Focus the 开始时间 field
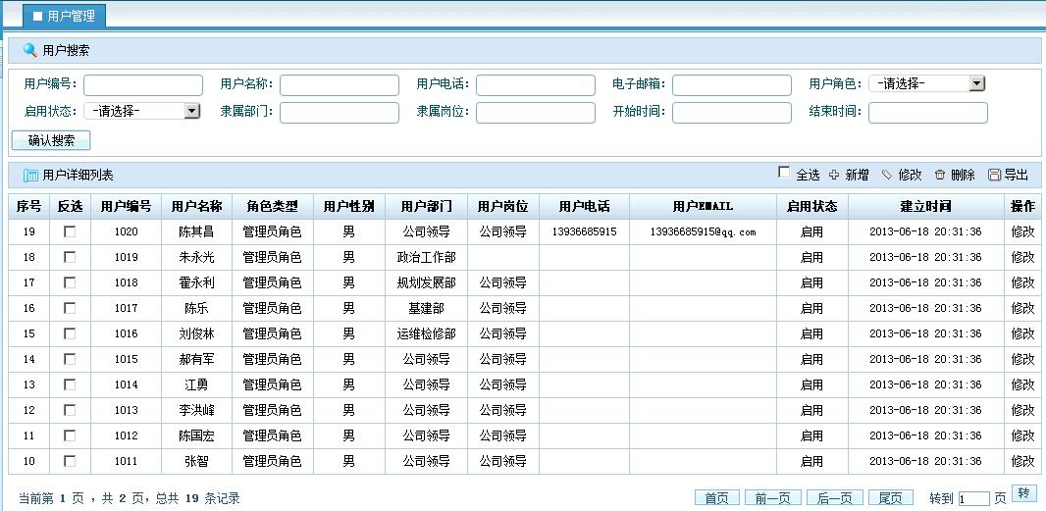This screenshot has height=511, width=1046. point(732,112)
